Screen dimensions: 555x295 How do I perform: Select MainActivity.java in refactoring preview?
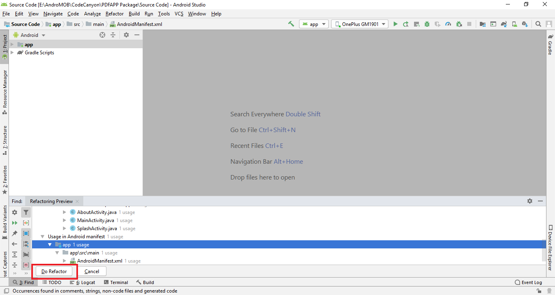point(95,220)
